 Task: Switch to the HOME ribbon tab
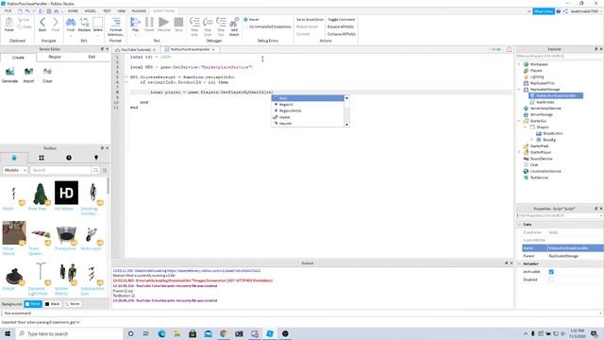[73, 10]
